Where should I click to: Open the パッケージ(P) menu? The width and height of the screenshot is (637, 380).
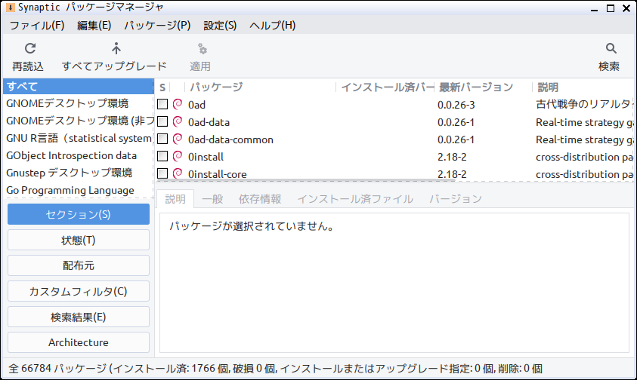(x=157, y=25)
